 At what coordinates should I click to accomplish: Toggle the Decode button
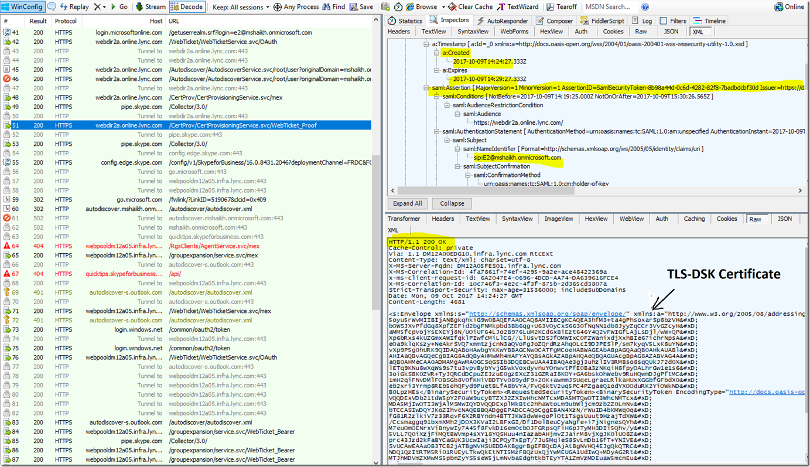(187, 6)
